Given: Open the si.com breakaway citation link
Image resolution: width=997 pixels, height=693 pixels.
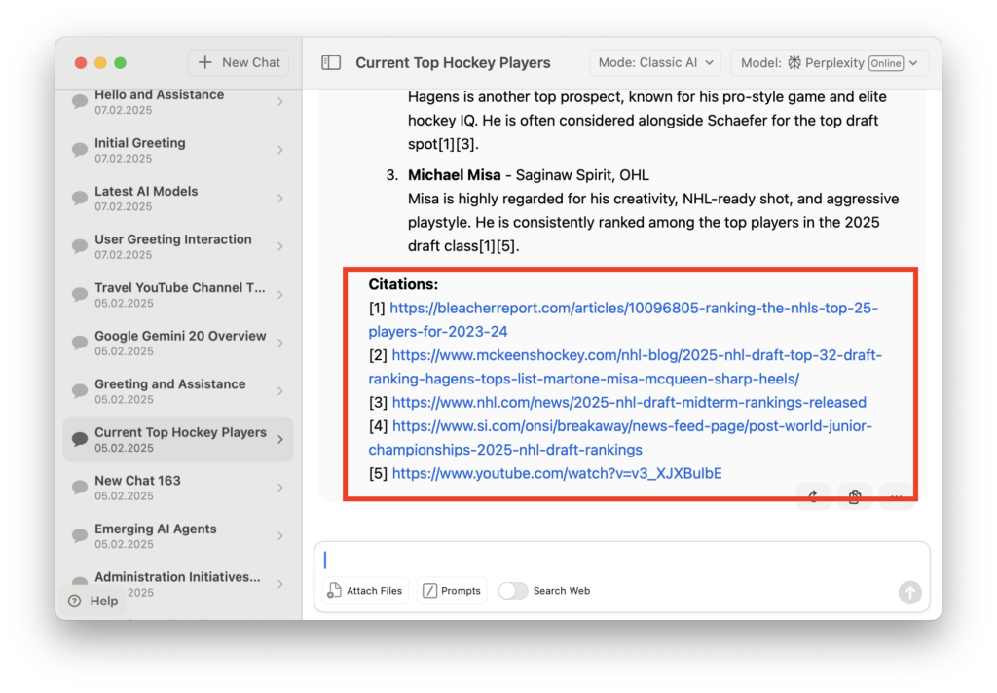Looking at the screenshot, I should (x=620, y=437).
